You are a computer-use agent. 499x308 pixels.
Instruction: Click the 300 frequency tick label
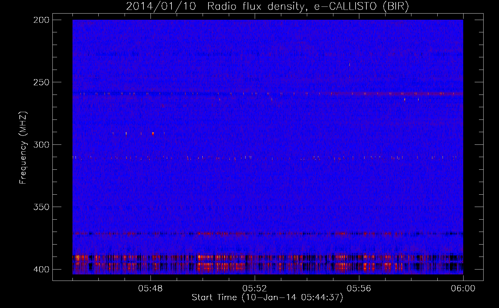point(41,144)
